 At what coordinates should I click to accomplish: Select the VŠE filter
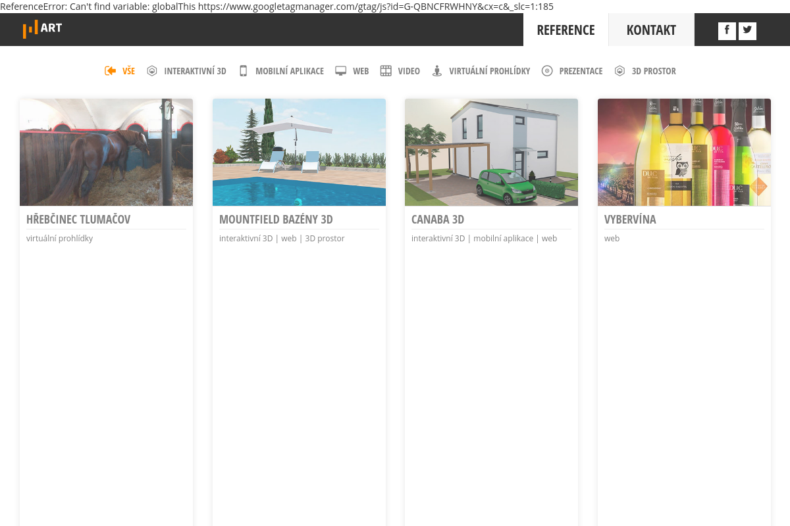coord(128,71)
